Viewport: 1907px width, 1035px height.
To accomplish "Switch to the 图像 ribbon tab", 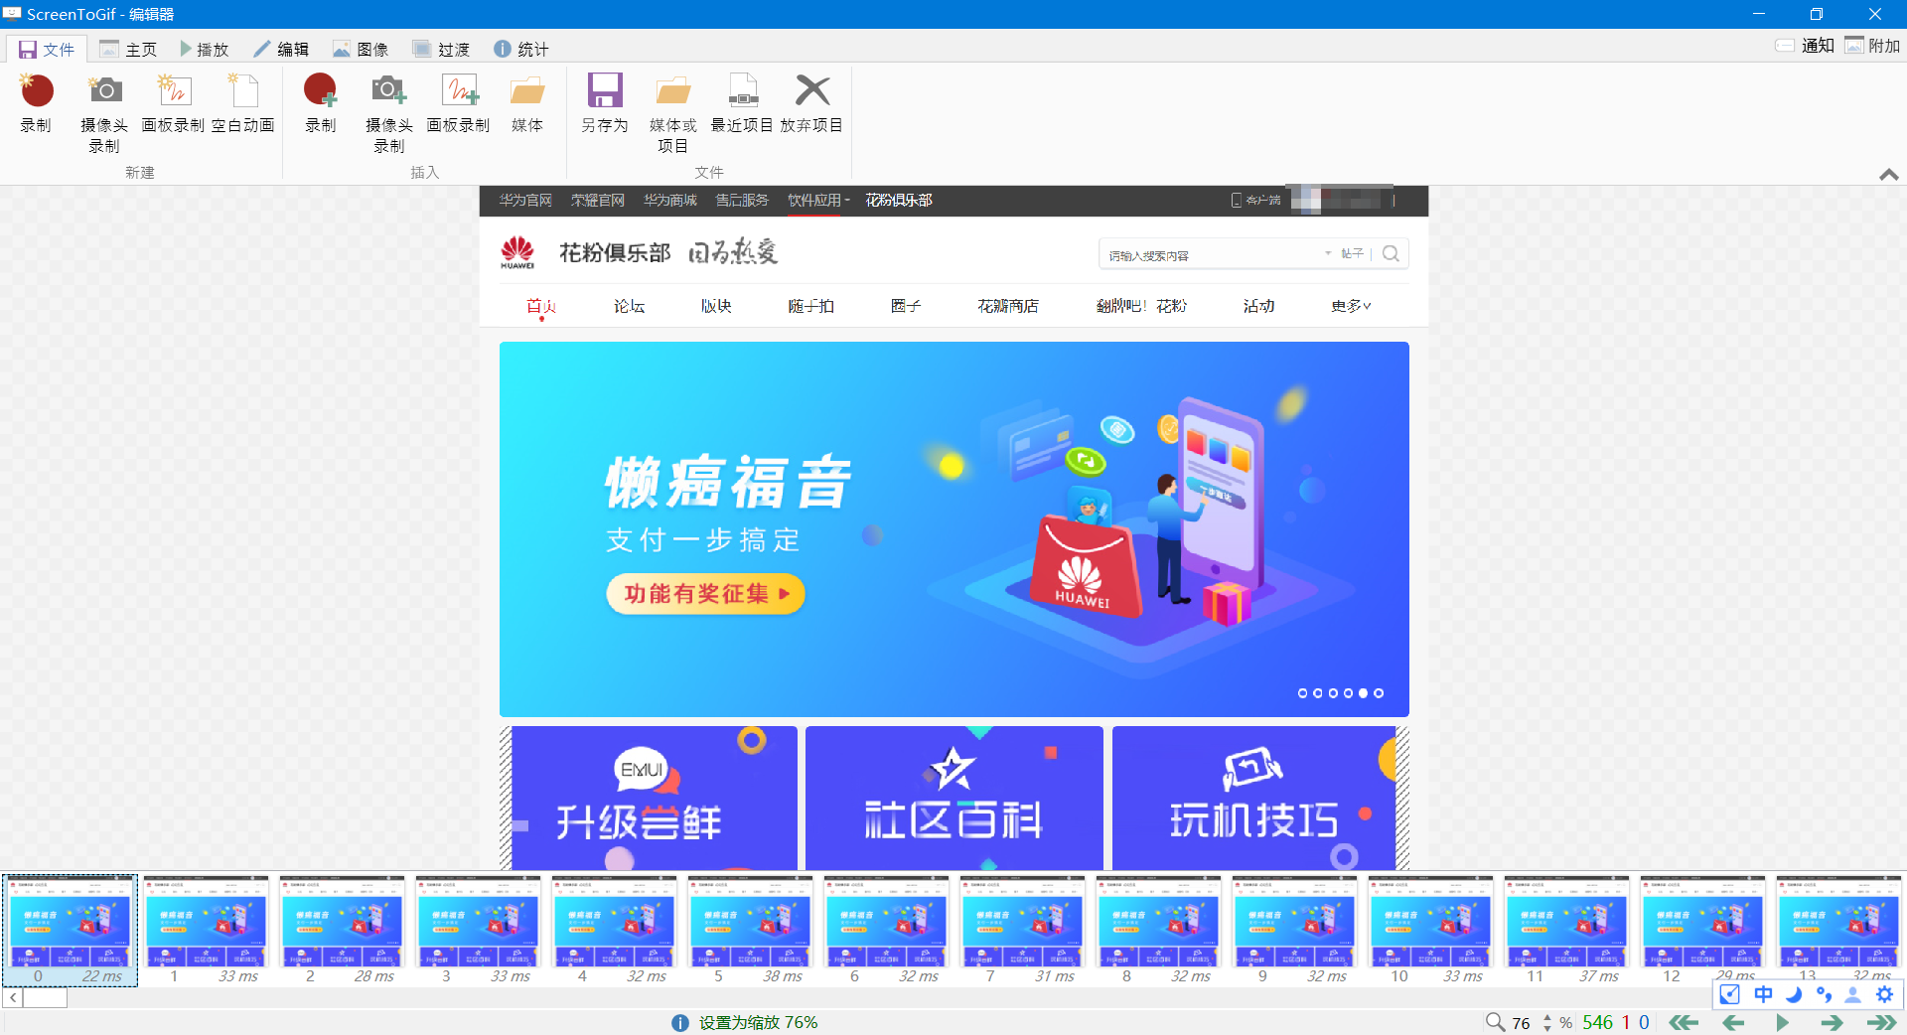I will coord(361,49).
